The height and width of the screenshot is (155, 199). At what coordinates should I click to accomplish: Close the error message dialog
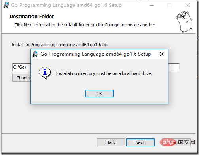pos(162,54)
